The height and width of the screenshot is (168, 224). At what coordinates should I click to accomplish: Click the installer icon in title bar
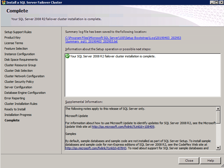tap(4, 2)
